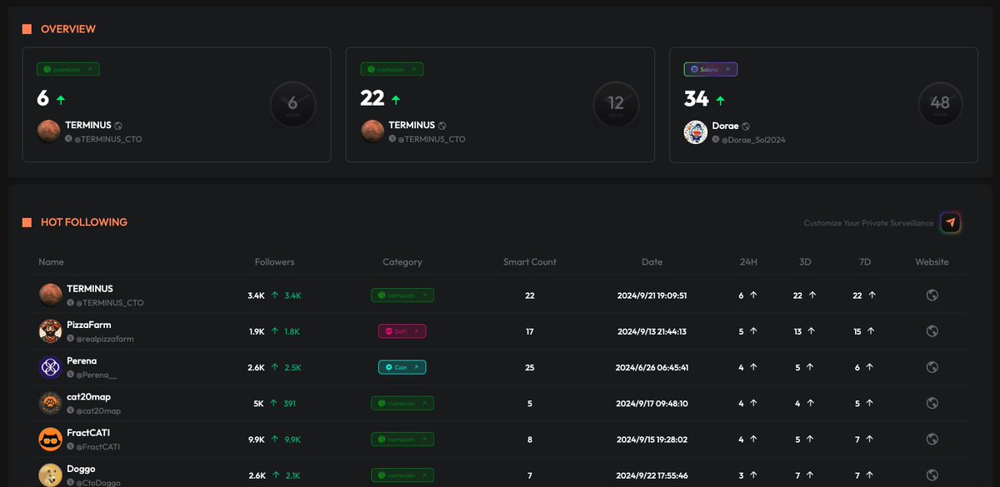Click globe icon beside Dorae name in overview
Image resolution: width=1000 pixels, height=487 pixels.
746,126
